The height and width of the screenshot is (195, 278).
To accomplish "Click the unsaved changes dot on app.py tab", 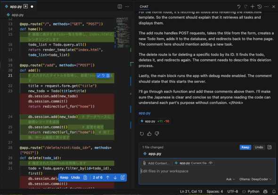I will point(32,7).
